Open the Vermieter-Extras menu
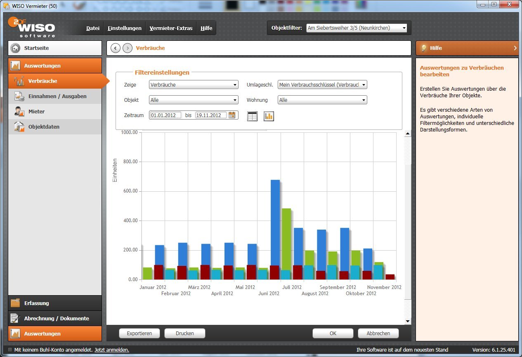This screenshot has width=522, height=357. [171, 28]
